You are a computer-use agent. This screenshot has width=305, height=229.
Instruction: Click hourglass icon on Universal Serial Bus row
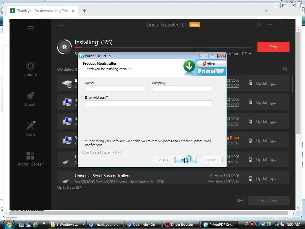[250, 179]
